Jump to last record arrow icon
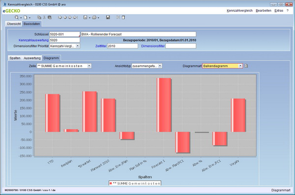 click(x=75, y=18)
